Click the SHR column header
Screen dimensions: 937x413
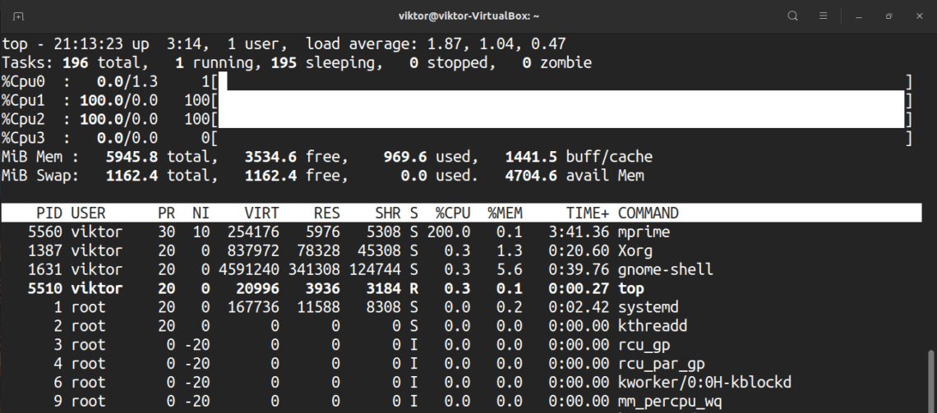(x=387, y=213)
